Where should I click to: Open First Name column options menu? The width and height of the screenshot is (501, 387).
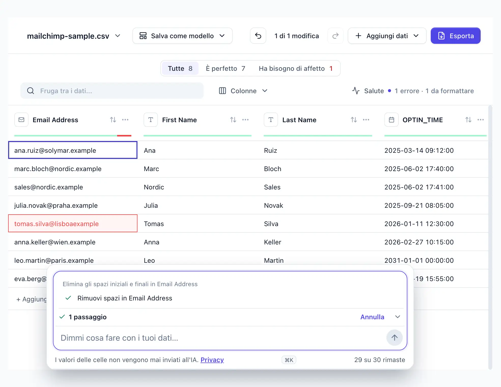click(x=245, y=120)
